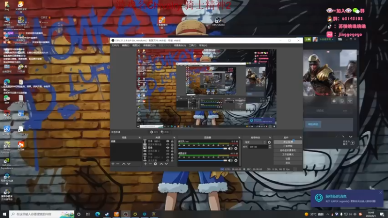Remove the selected source with minus icon
This screenshot has width=388, height=218.
click(150, 164)
